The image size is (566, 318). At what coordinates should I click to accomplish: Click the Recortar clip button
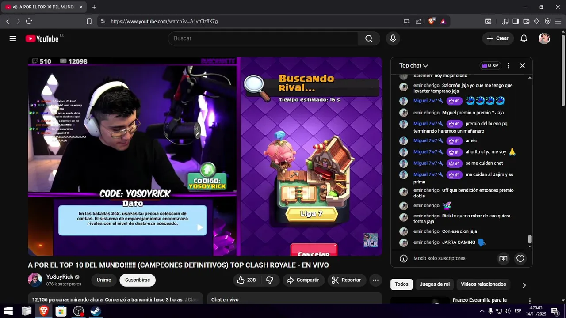click(x=347, y=280)
